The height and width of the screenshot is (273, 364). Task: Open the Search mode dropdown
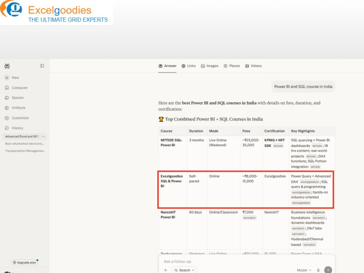(x=184, y=270)
